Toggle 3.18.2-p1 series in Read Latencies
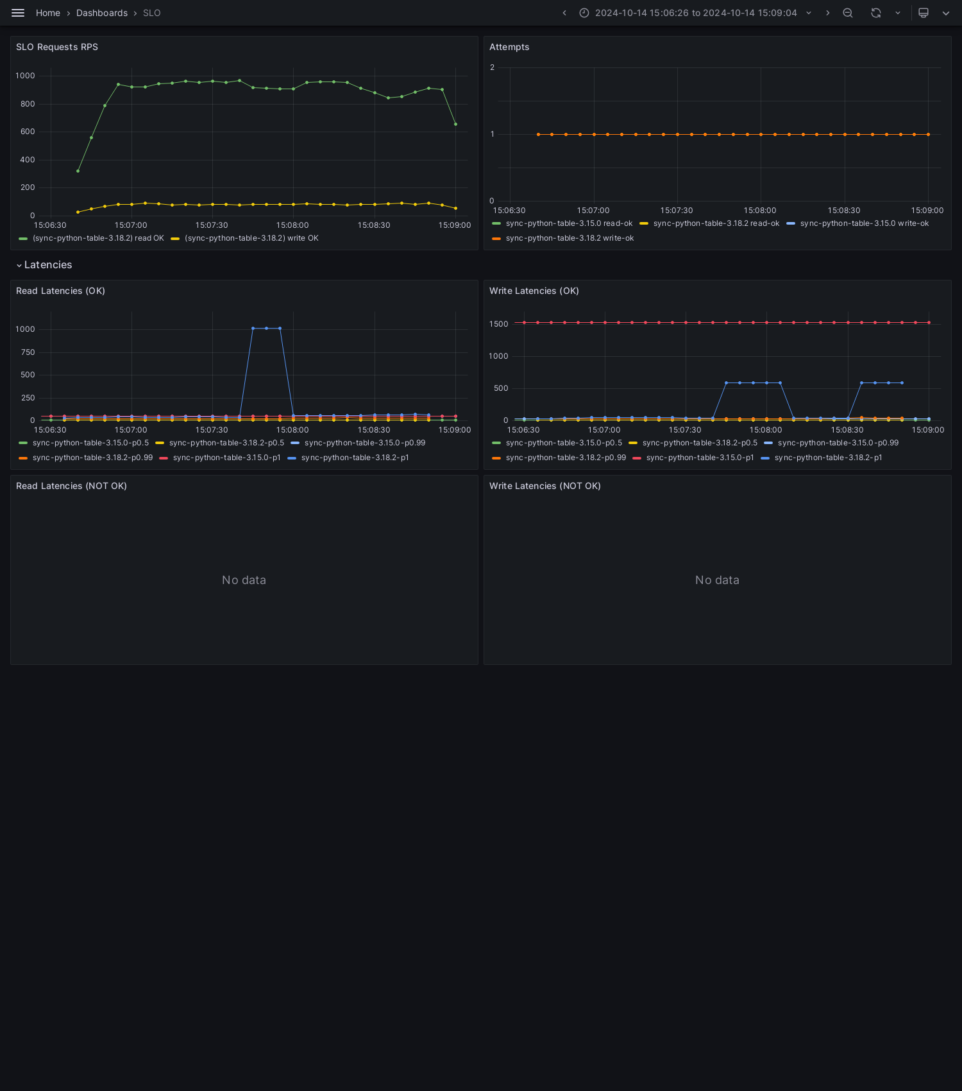962x1091 pixels. coord(355,458)
